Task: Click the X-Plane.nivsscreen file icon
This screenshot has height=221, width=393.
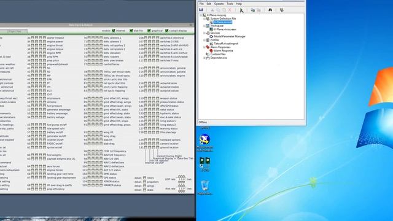Action: coord(211,29)
